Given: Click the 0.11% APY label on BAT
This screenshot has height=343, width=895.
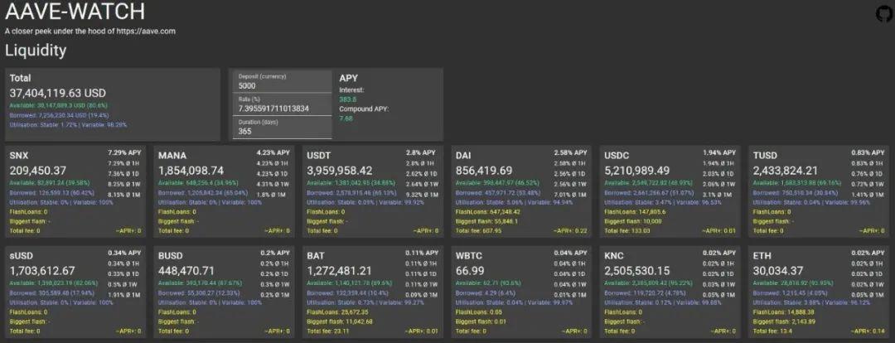Looking at the screenshot, I should [422, 253].
